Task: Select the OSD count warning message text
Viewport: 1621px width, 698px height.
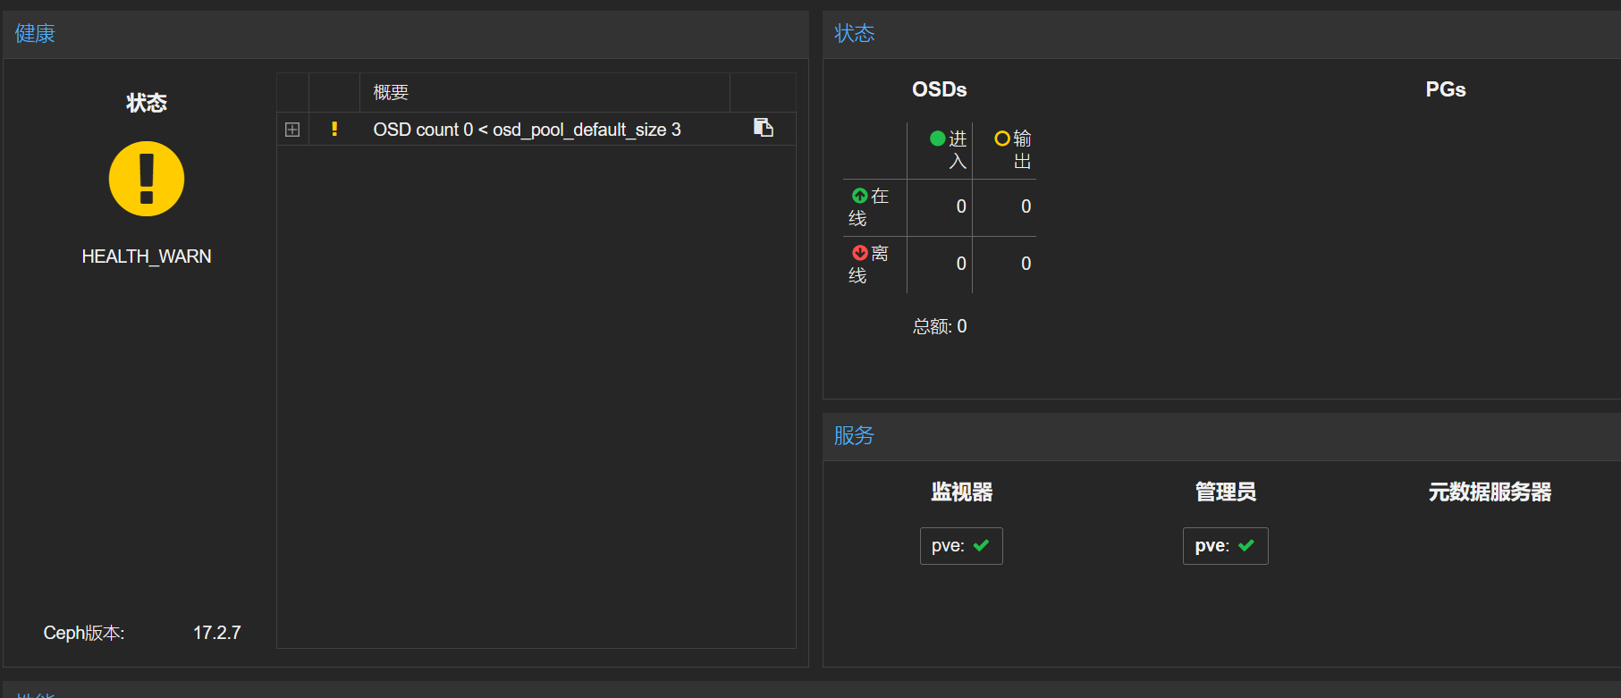Action: 527,130
